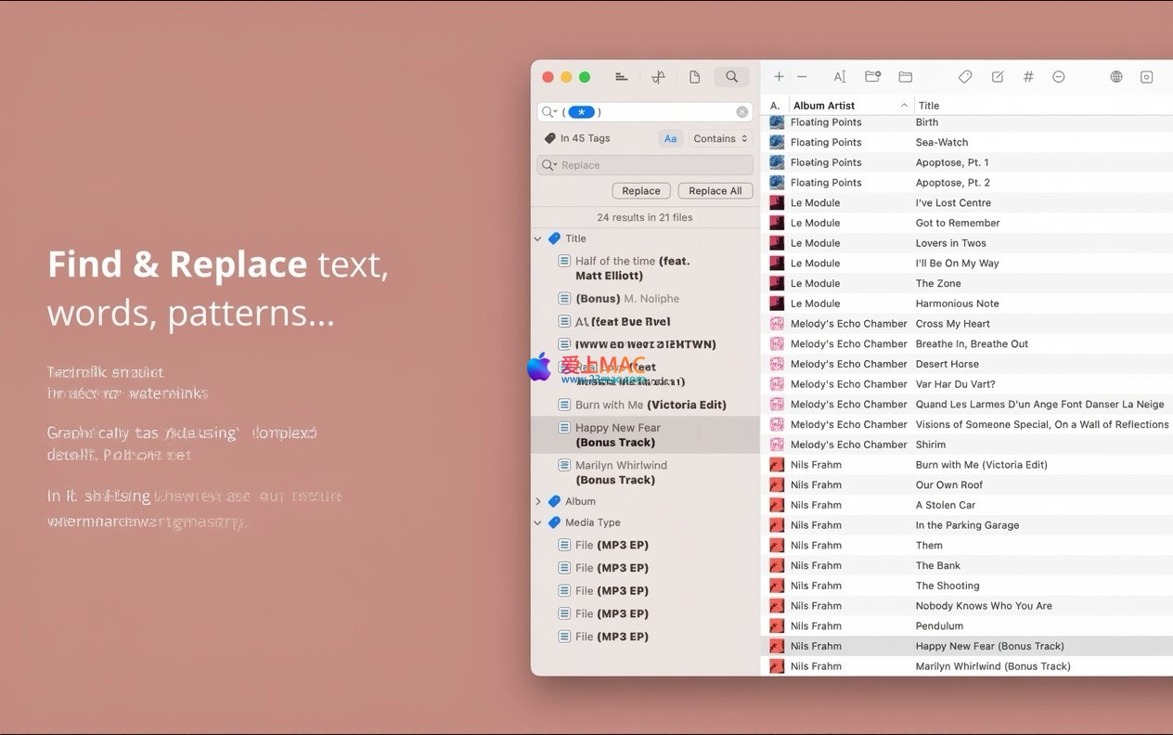
Task: Click the minus icon to remove files
Action: [x=802, y=77]
